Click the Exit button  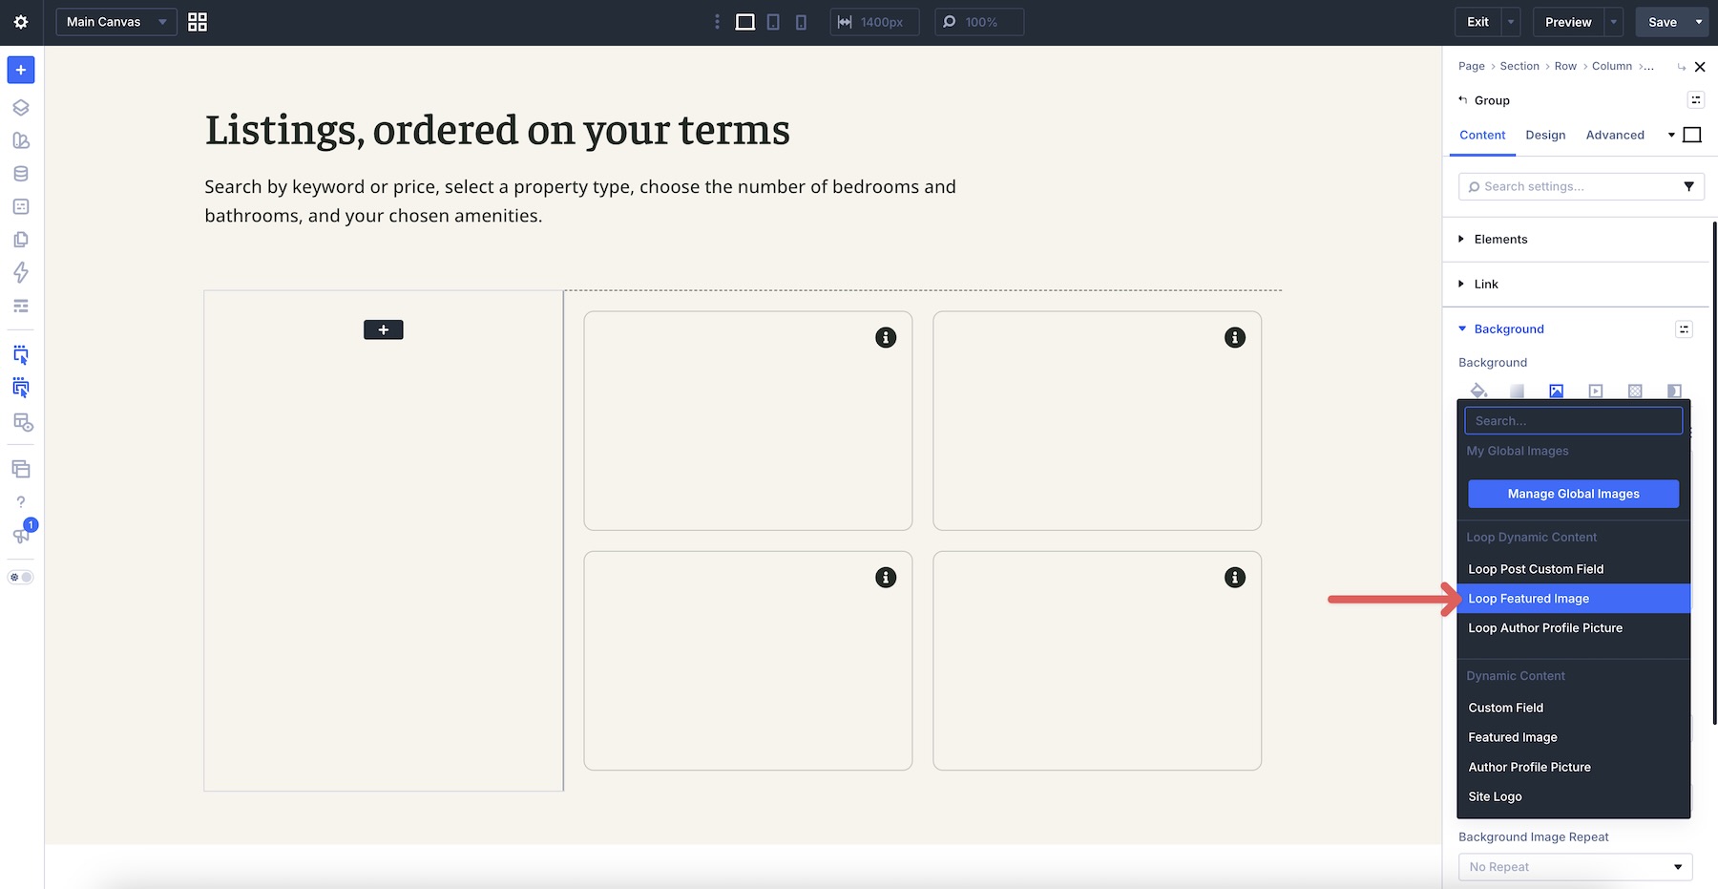coord(1477,22)
